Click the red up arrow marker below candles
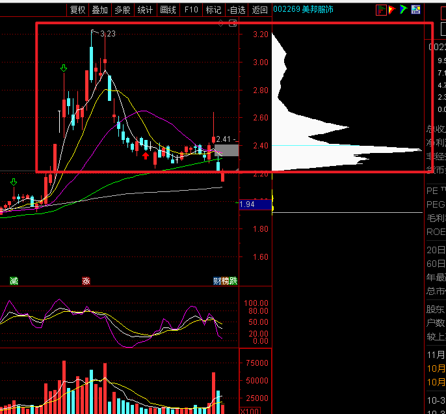Image resolution: width=446 pixels, height=414 pixels. [146, 156]
